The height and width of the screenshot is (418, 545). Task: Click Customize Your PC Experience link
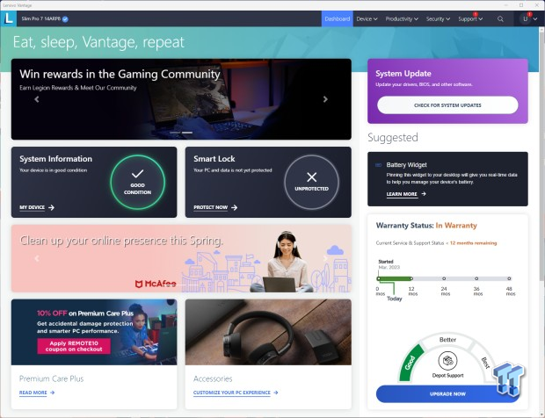(x=232, y=393)
